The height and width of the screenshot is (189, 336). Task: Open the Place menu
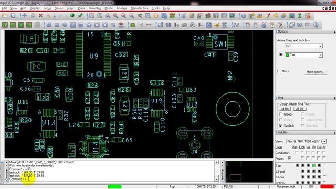pyautogui.click(x=81, y=8)
